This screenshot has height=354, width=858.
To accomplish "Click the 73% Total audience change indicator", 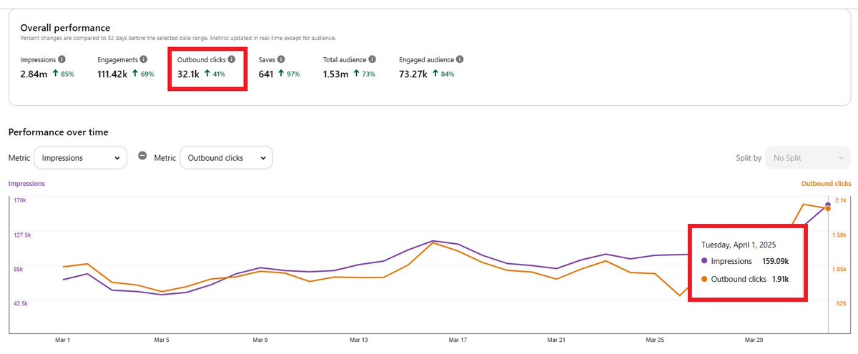I will tap(364, 74).
